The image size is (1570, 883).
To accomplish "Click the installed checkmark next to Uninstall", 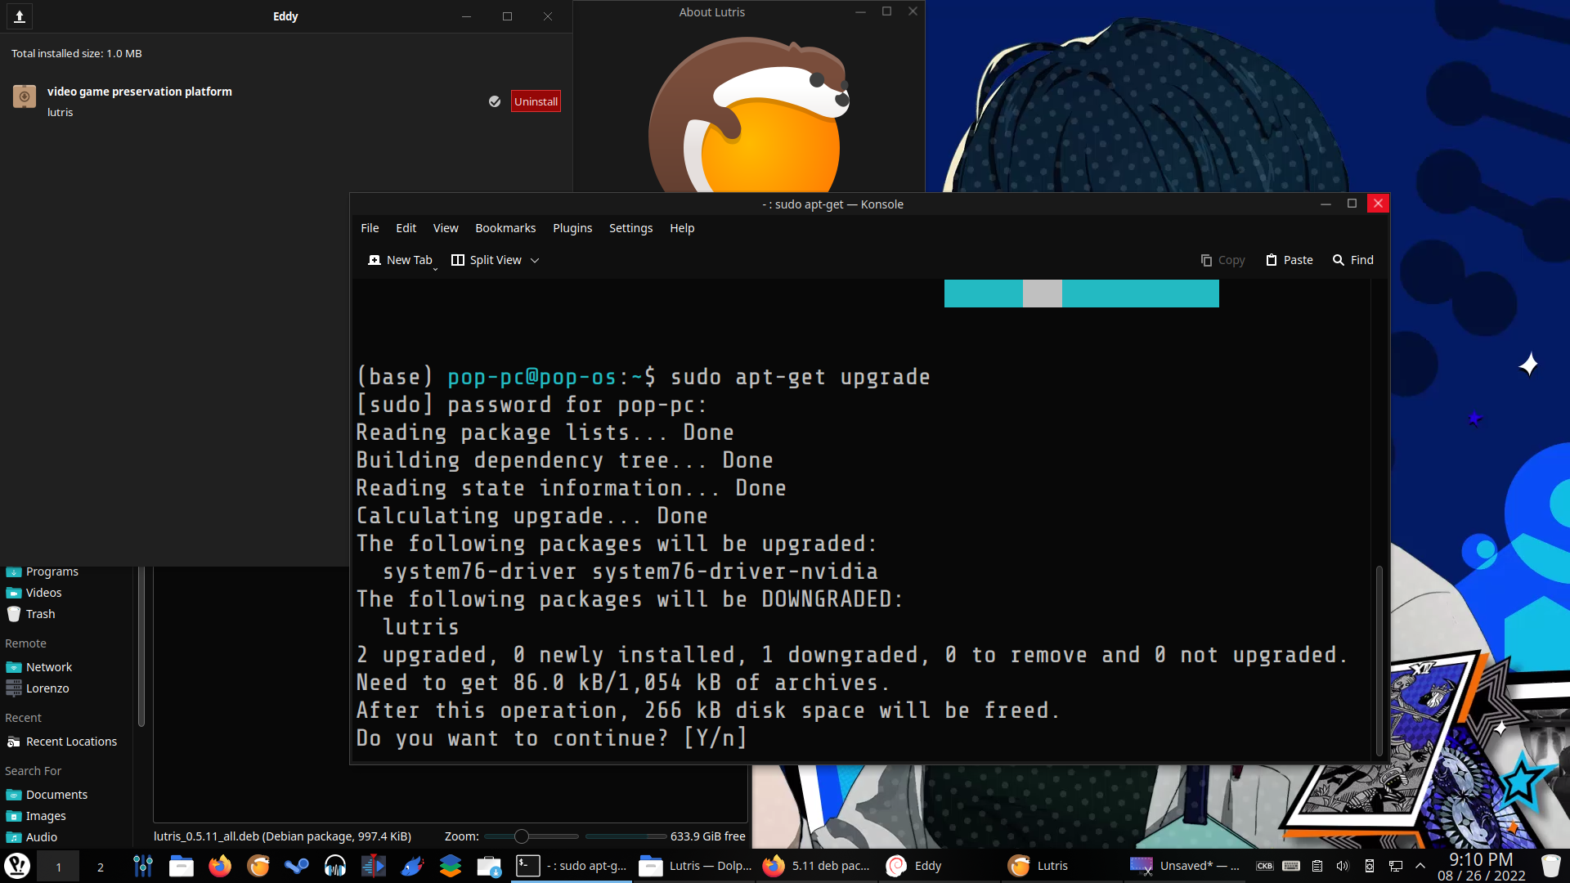I will pos(495,101).
